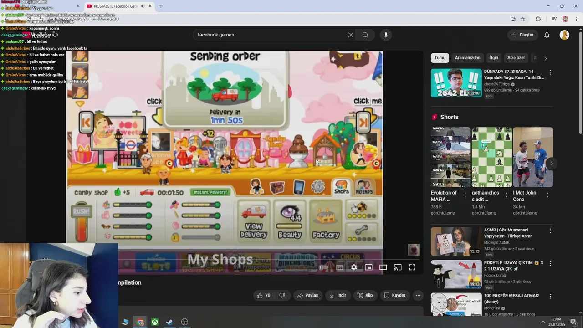Open Chrome extensions puzzle icon
This screenshot has height=328, width=583.
[x=538, y=19]
